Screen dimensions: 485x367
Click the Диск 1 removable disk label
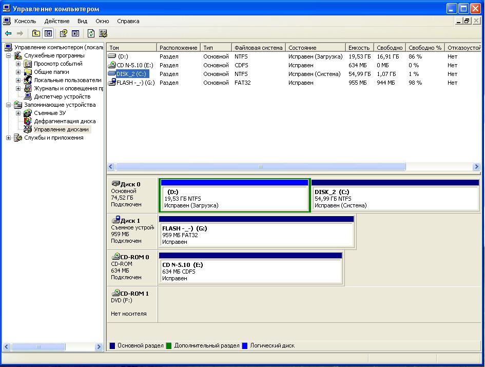(x=130, y=221)
